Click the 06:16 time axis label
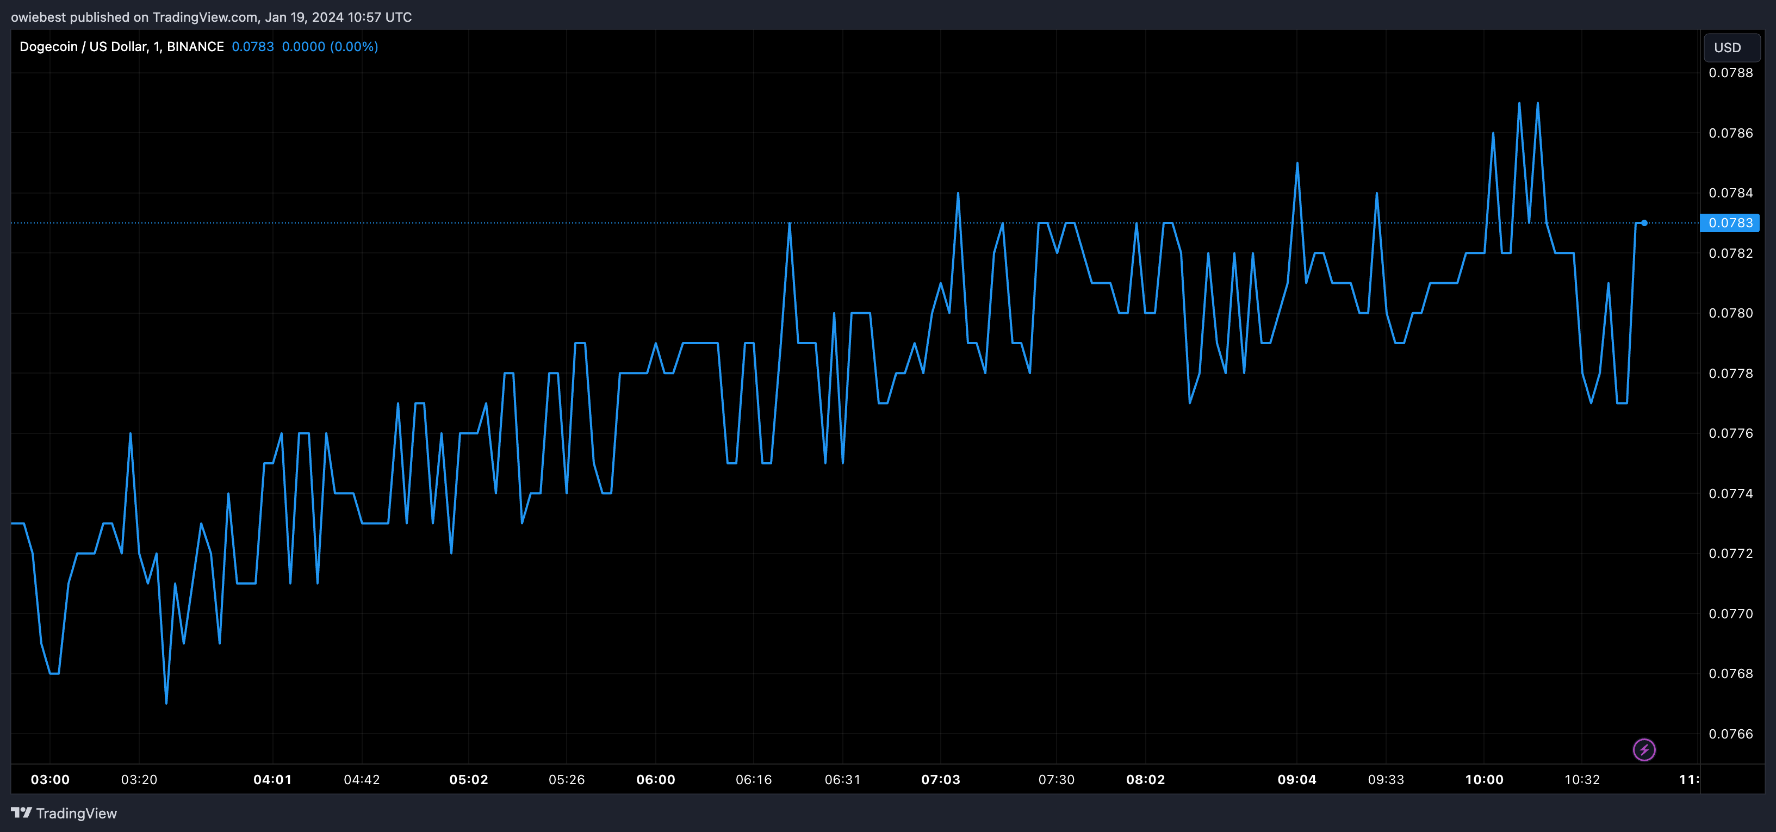 753,780
